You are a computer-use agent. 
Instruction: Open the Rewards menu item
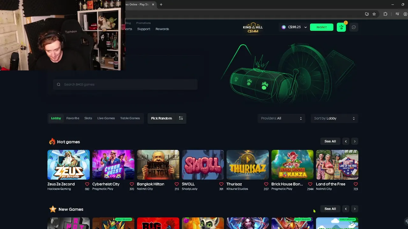tap(162, 29)
